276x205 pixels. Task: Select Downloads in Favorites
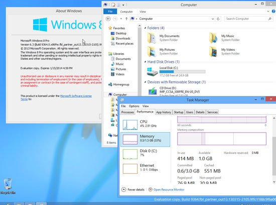120,38
